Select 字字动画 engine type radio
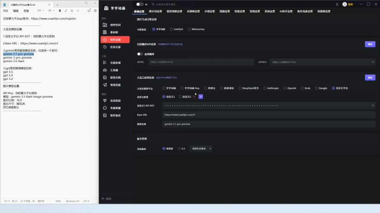The image size is (380, 213). 154,29
